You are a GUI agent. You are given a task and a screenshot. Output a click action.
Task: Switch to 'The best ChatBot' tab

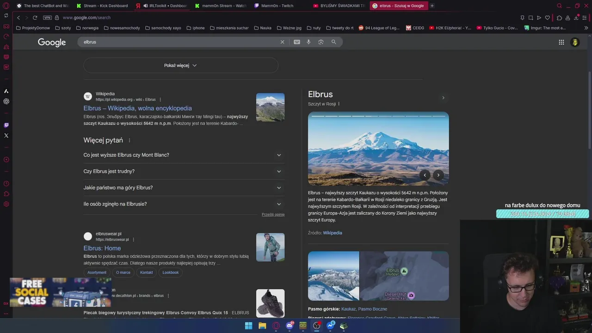point(43,6)
